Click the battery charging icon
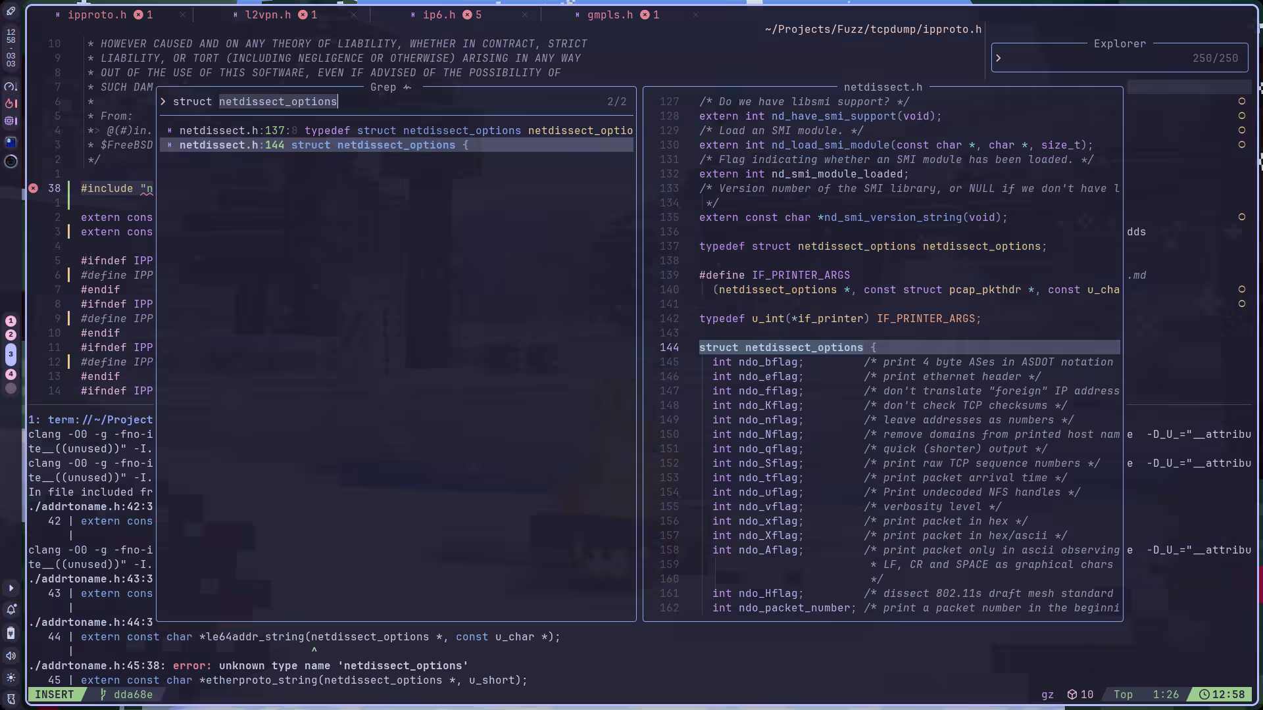The width and height of the screenshot is (1263, 710). click(x=11, y=633)
